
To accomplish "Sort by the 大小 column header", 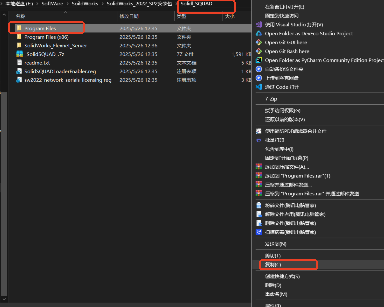I will 230,16.
